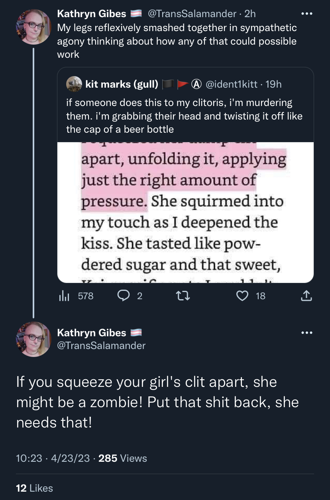Open the 19h timestamp on quoted tweet
Image resolution: width=330 pixels, height=500 pixels.
click(x=273, y=84)
